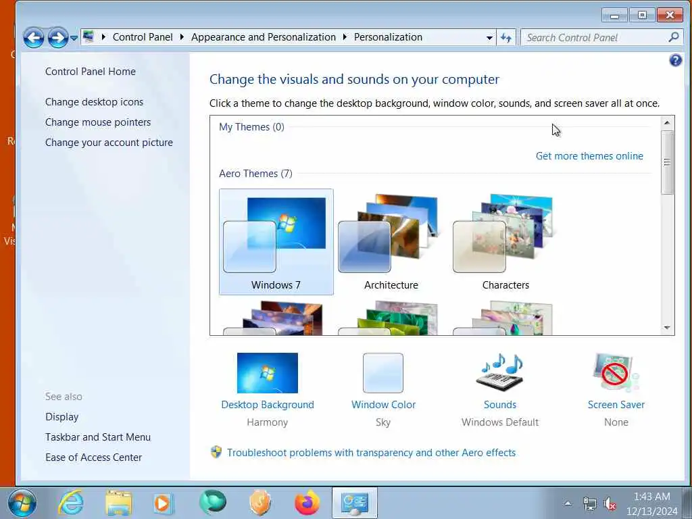
Task: Open the Windows Start menu orb
Action: click(22, 503)
